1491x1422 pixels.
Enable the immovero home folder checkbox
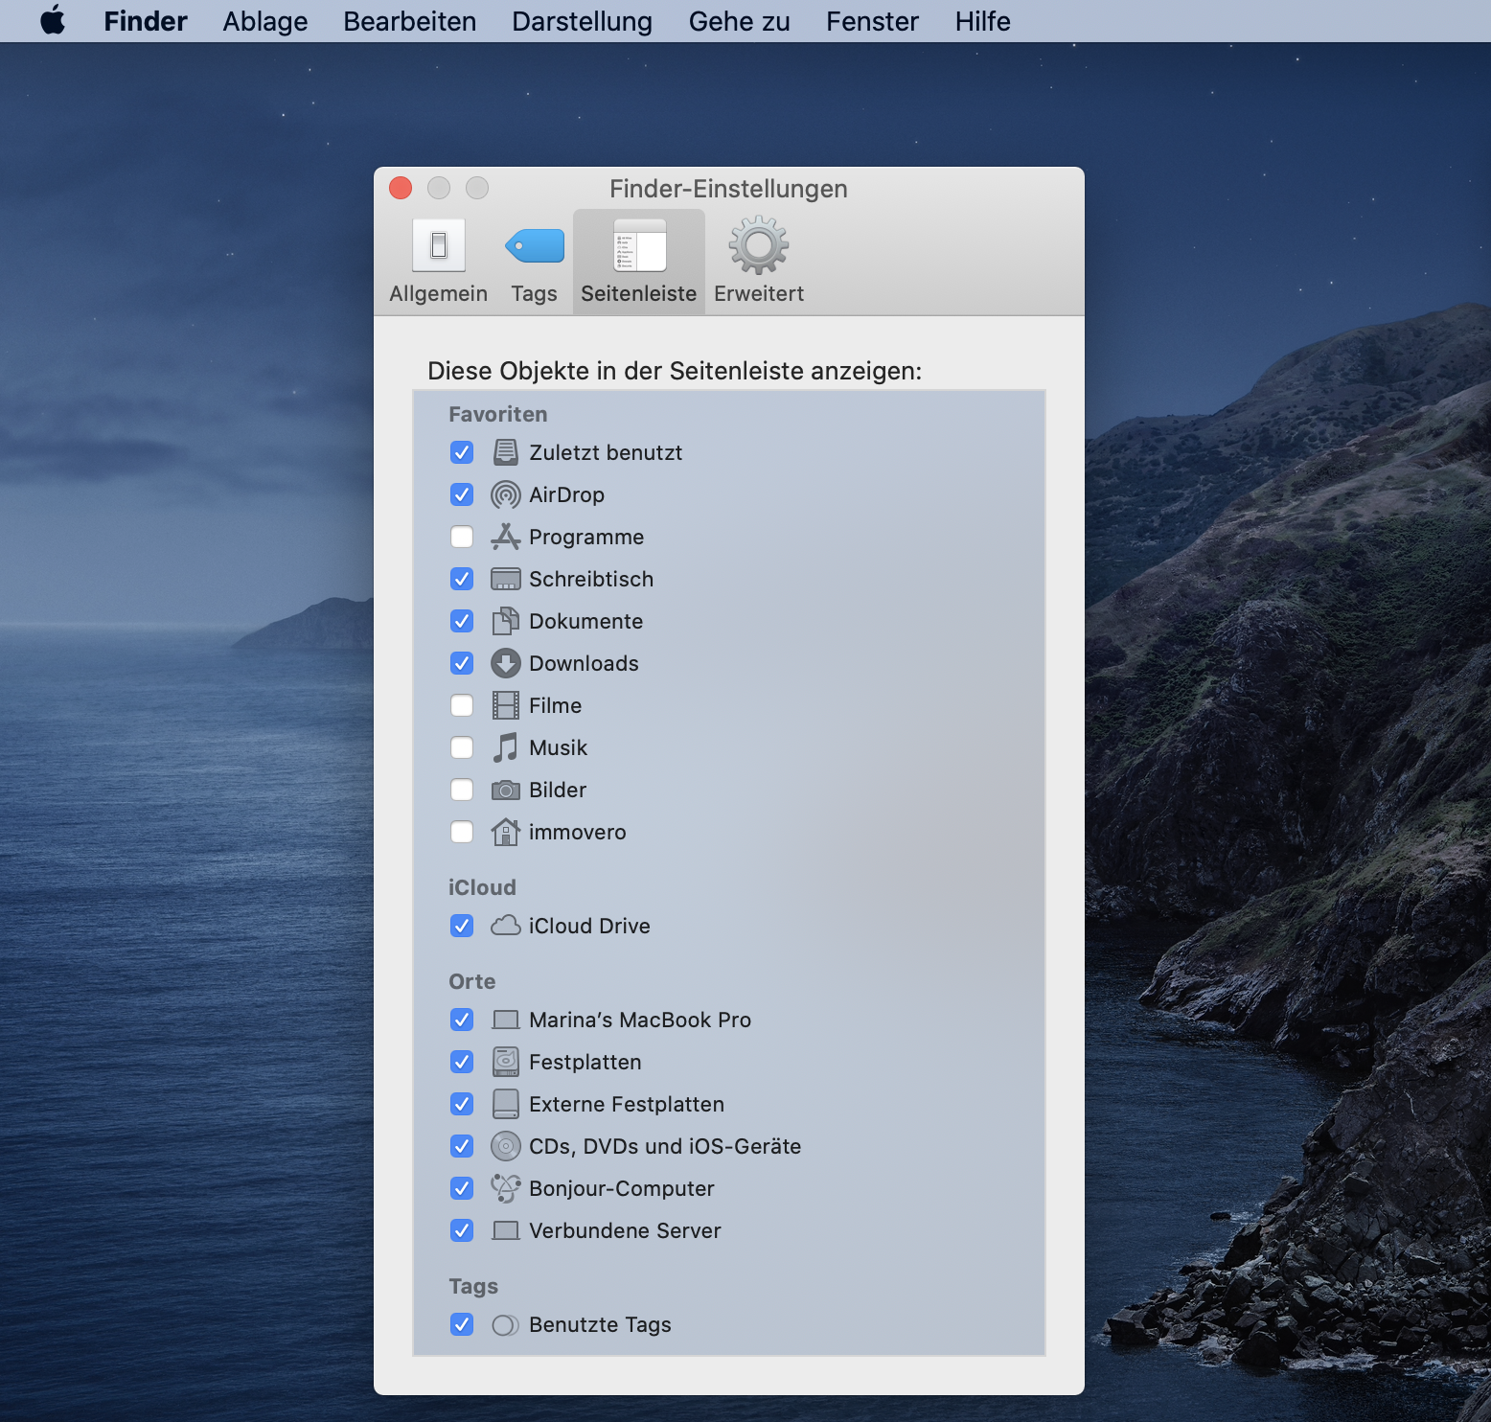[x=462, y=832]
